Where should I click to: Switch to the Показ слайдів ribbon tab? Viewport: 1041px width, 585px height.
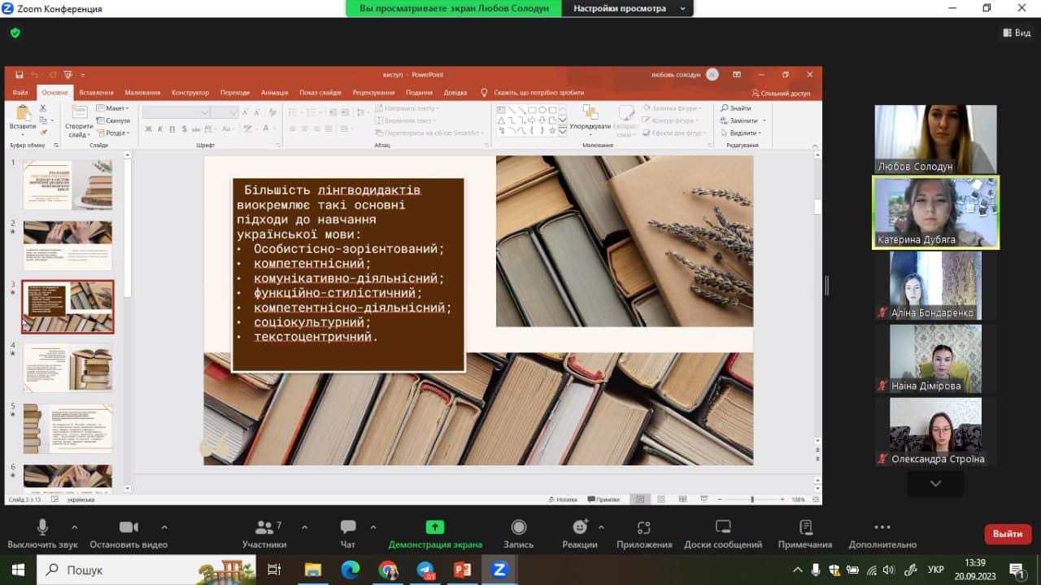(320, 93)
